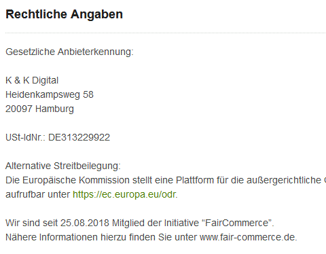This screenshot has width=326, height=254.
Task: Click the text aufrufbar unter
Action: (37, 194)
